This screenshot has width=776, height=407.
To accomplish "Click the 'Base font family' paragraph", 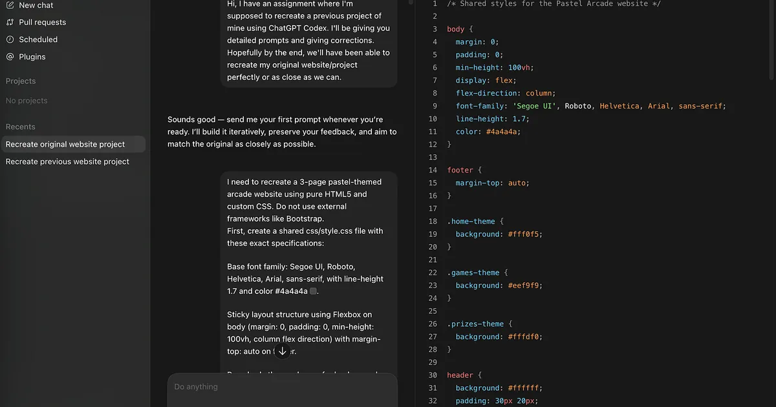I will 305,279.
